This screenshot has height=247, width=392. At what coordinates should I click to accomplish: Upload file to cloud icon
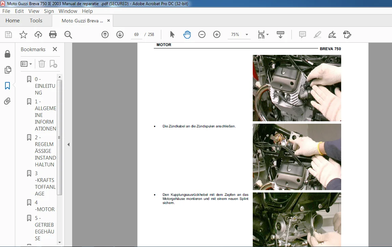(x=38, y=35)
